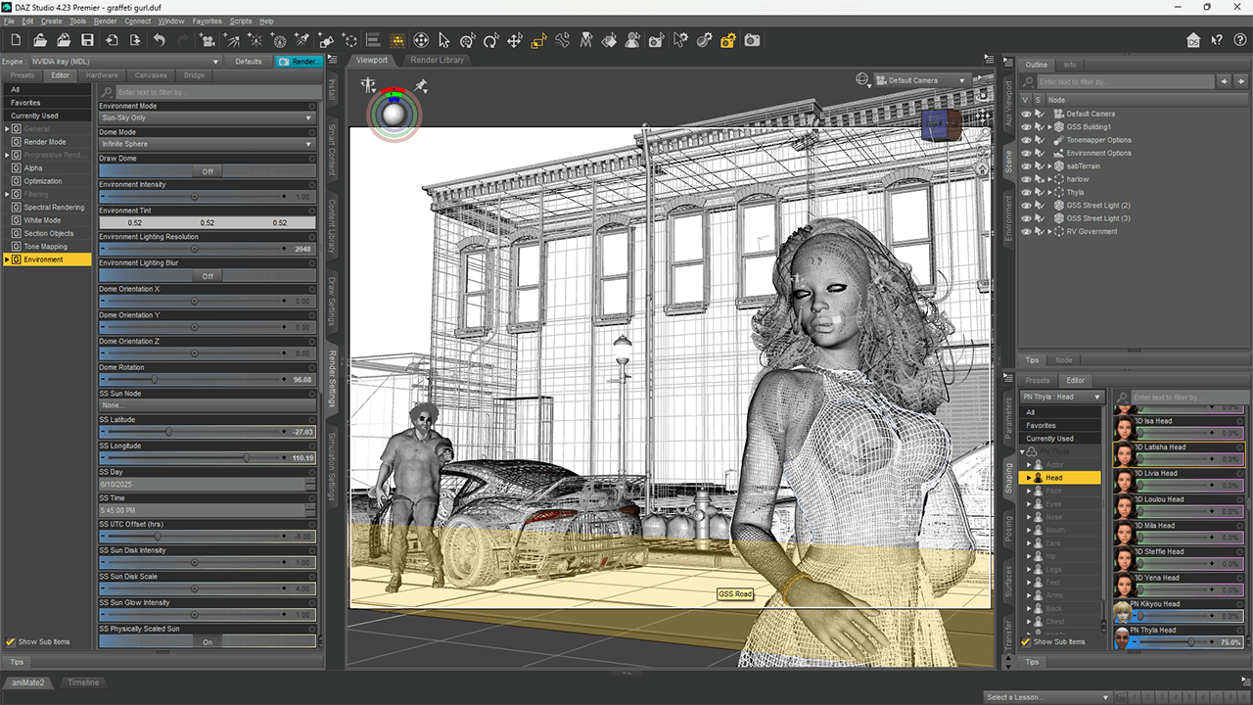Open the Render menu
This screenshot has width=1253, height=705.
[105, 21]
